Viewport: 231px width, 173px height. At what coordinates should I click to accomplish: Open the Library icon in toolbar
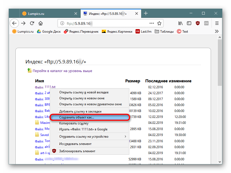pyautogui.click(x=180, y=23)
